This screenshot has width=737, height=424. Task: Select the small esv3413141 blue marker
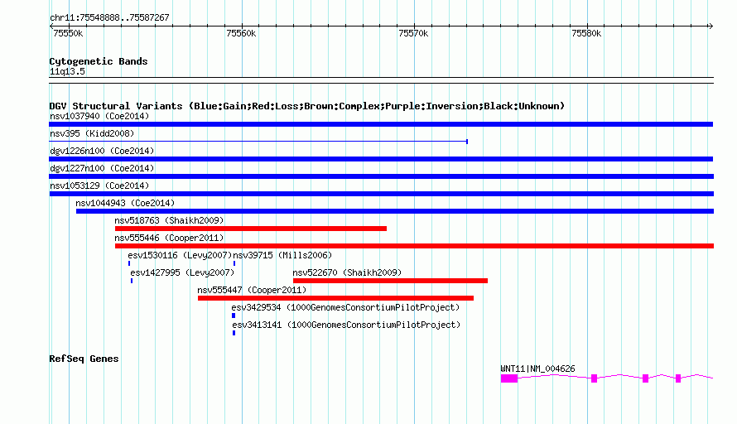pos(234,333)
